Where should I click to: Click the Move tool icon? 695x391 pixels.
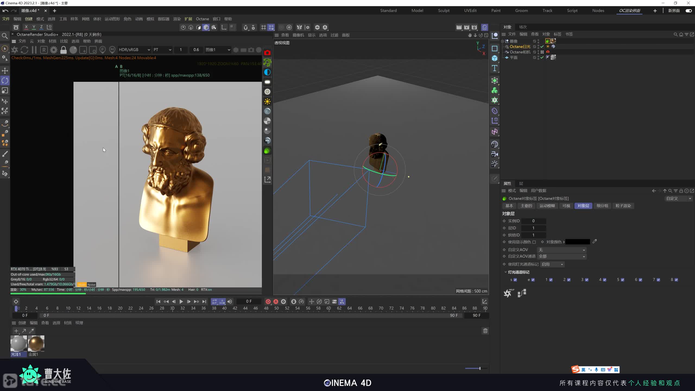[5, 71]
